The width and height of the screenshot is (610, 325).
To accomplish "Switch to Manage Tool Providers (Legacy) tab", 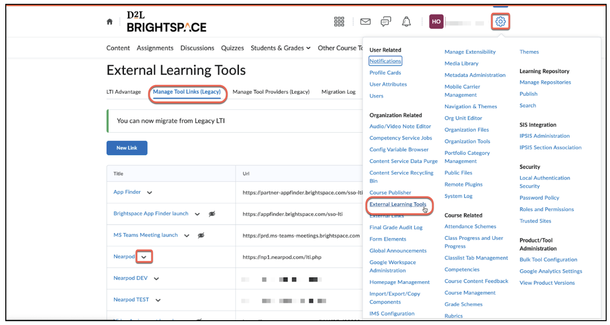I will 271,92.
